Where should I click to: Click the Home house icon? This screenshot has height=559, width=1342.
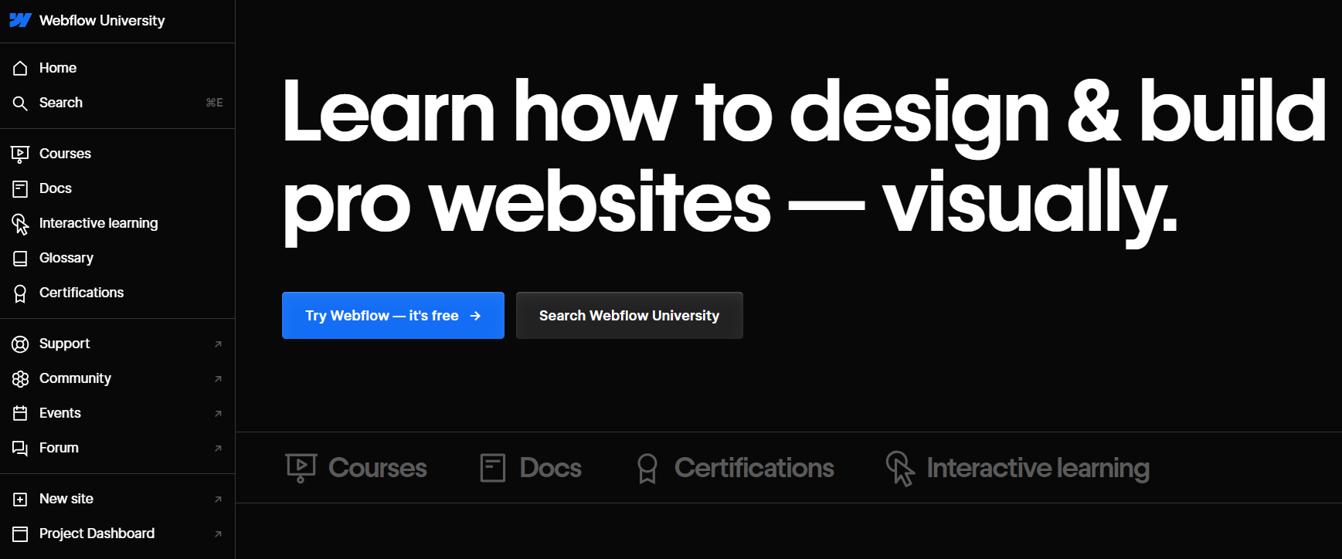pyautogui.click(x=20, y=68)
